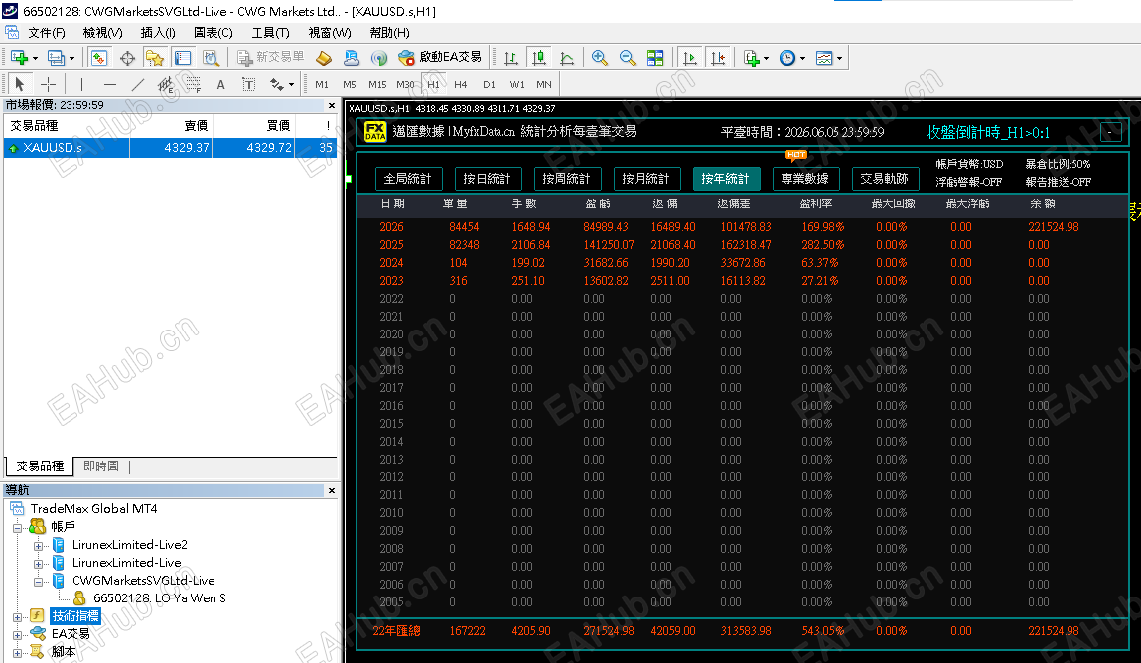Click the 按月統計 button

(646, 178)
